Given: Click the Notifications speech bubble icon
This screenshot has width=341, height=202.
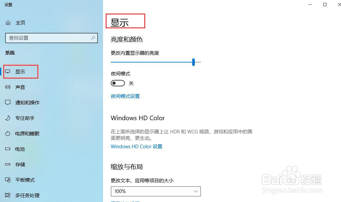Looking at the screenshot, I should pyautogui.click(x=8, y=102).
